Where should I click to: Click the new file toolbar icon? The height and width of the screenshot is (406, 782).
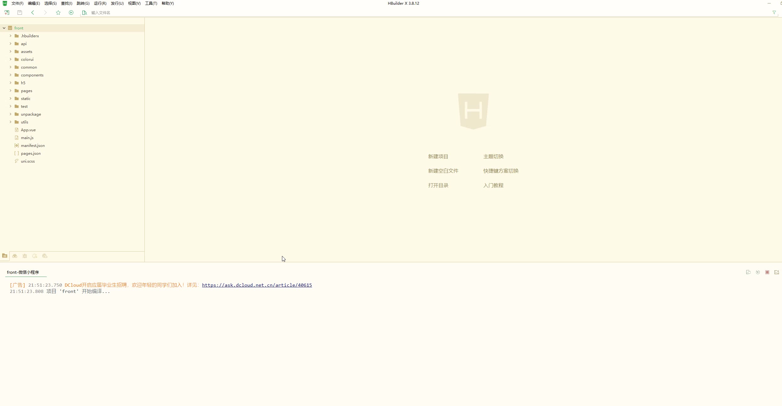point(7,13)
